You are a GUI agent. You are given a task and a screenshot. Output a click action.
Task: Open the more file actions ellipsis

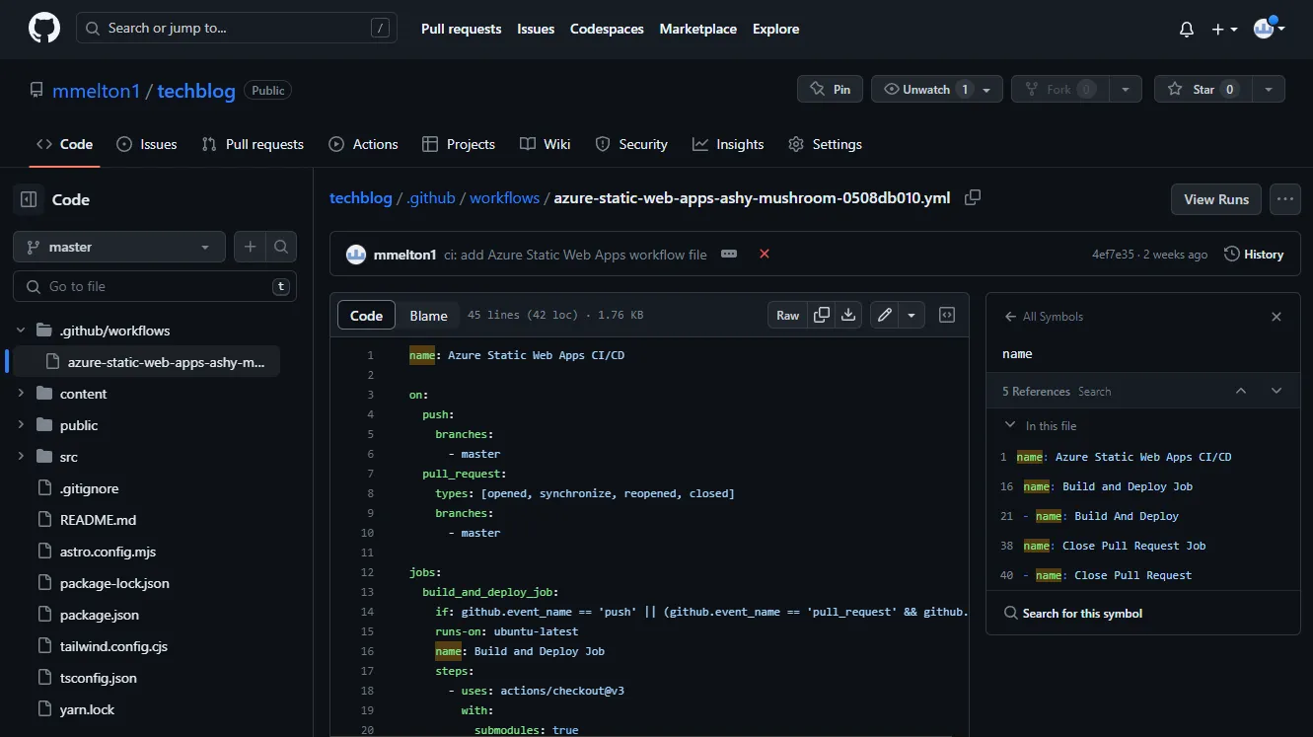point(1285,199)
